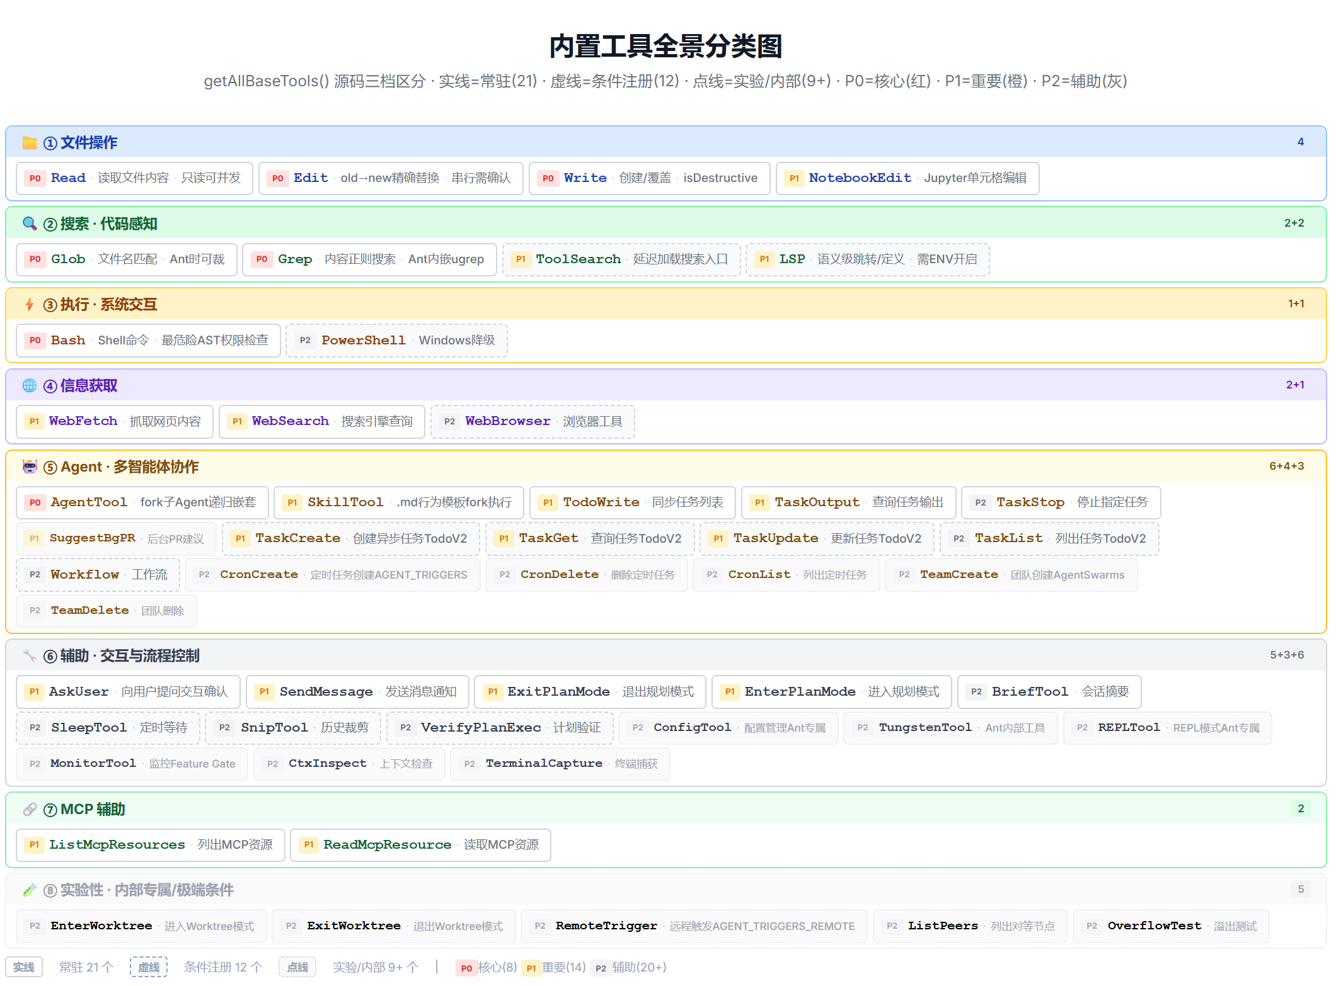
Task: Select the Bash tool card
Action: pyautogui.click(x=148, y=341)
